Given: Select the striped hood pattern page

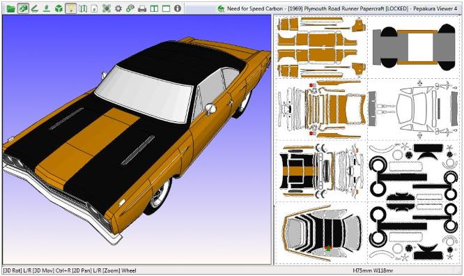Looking at the screenshot, I should (x=321, y=171).
